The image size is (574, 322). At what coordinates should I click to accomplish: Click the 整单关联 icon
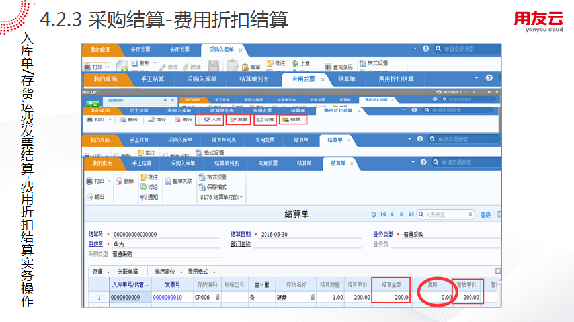[x=178, y=180]
